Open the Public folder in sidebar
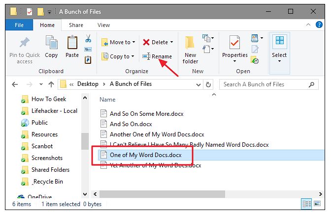 click(x=34, y=123)
